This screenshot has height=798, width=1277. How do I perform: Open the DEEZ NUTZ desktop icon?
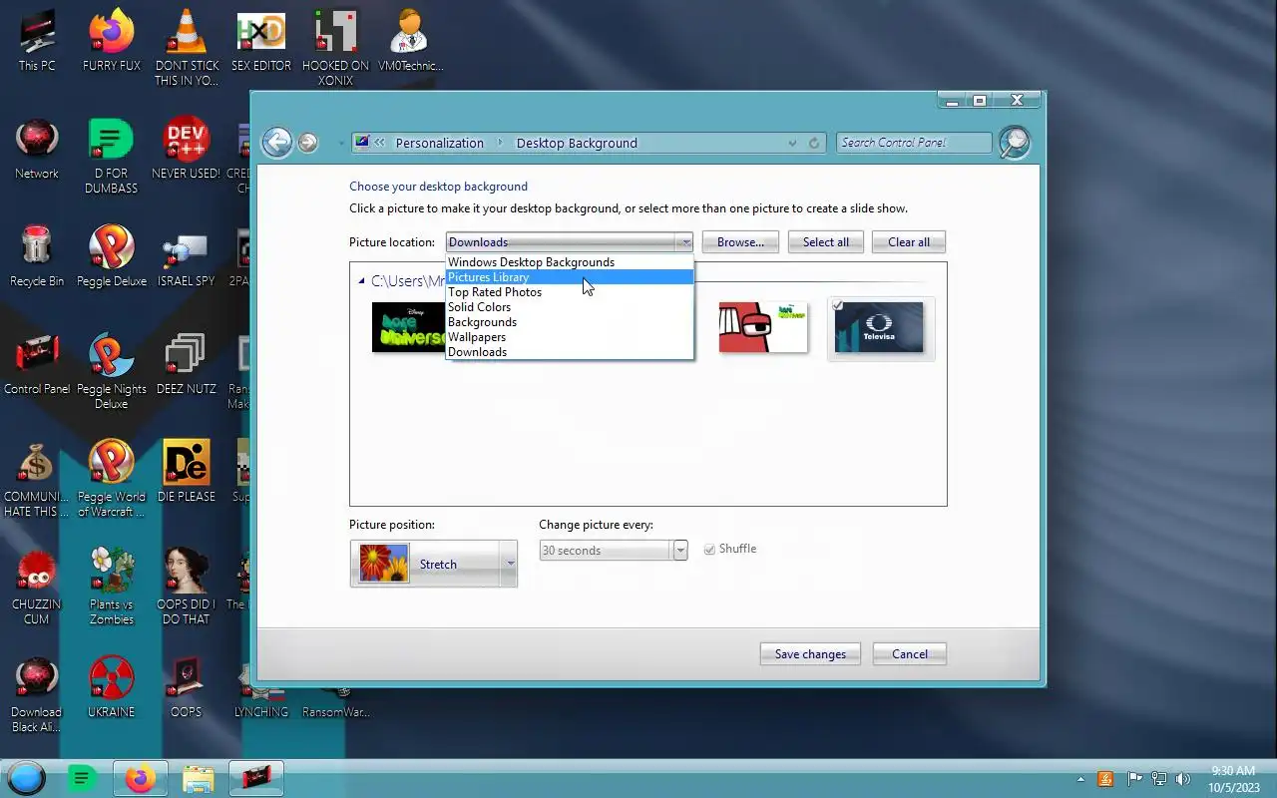click(x=187, y=364)
